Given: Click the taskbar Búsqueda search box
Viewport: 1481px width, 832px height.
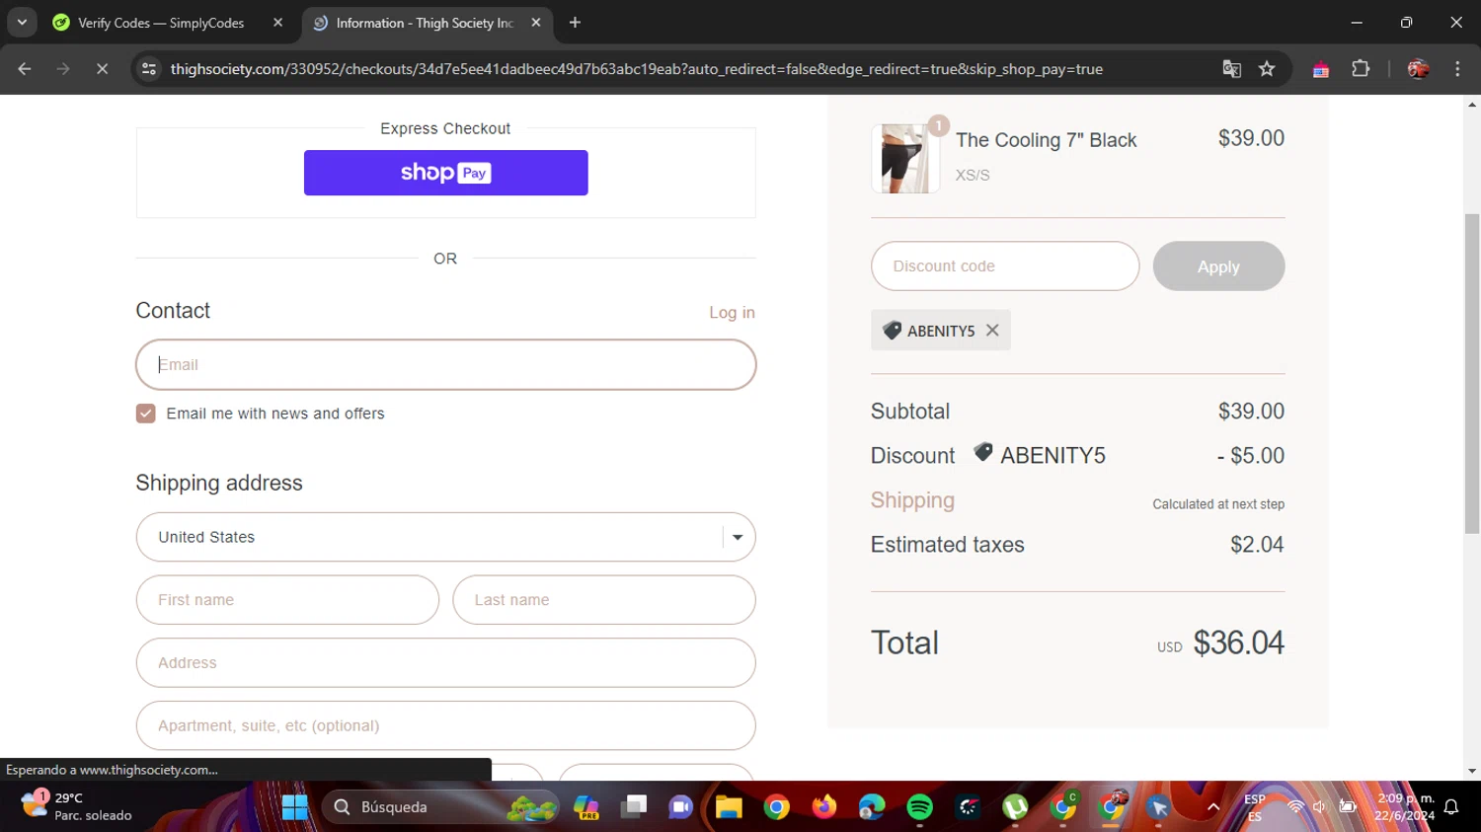Looking at the screenshot, I should [x=441, y=807].
